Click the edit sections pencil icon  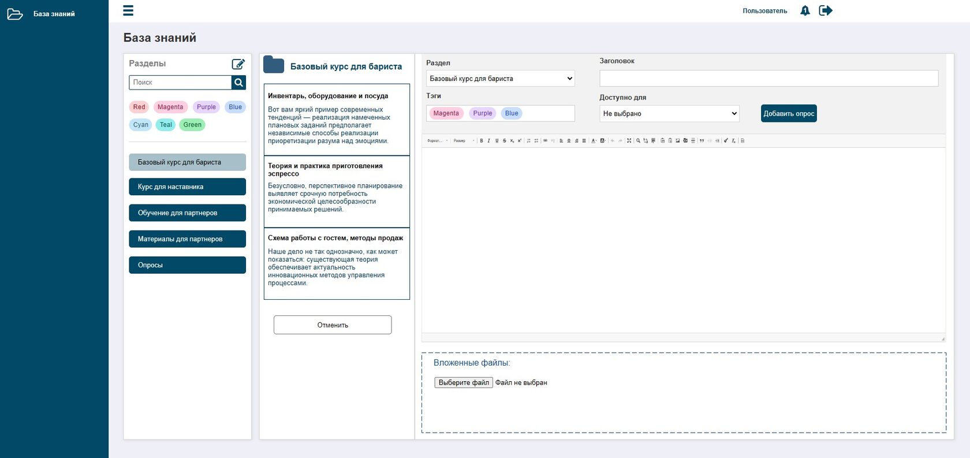[x=238, y=64]
